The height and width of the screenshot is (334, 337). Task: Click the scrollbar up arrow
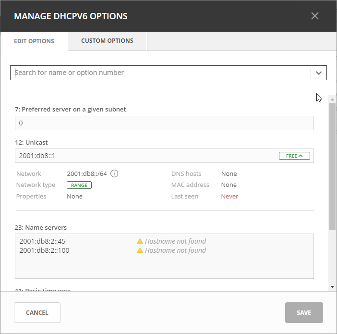tap(332, 99)
